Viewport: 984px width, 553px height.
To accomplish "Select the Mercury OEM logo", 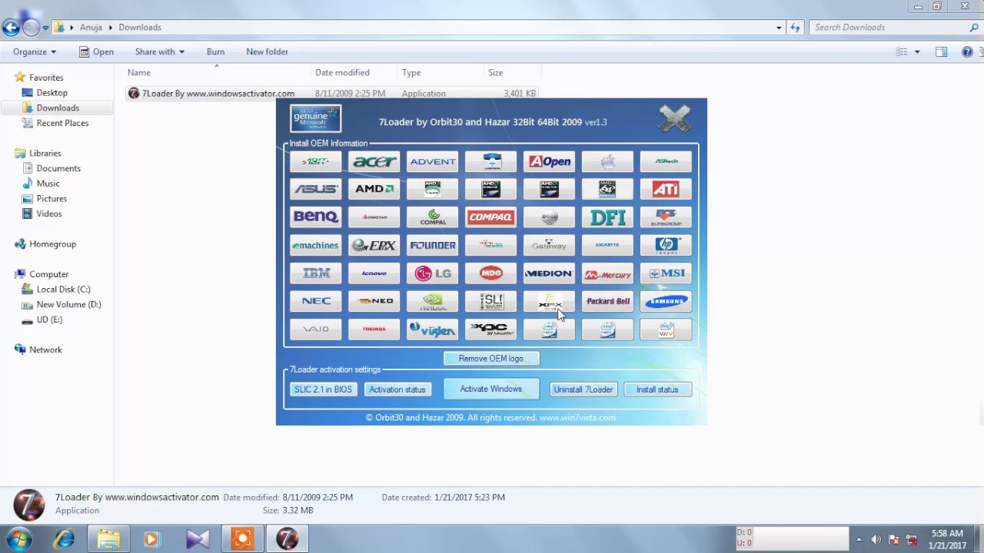I will 608,273.
